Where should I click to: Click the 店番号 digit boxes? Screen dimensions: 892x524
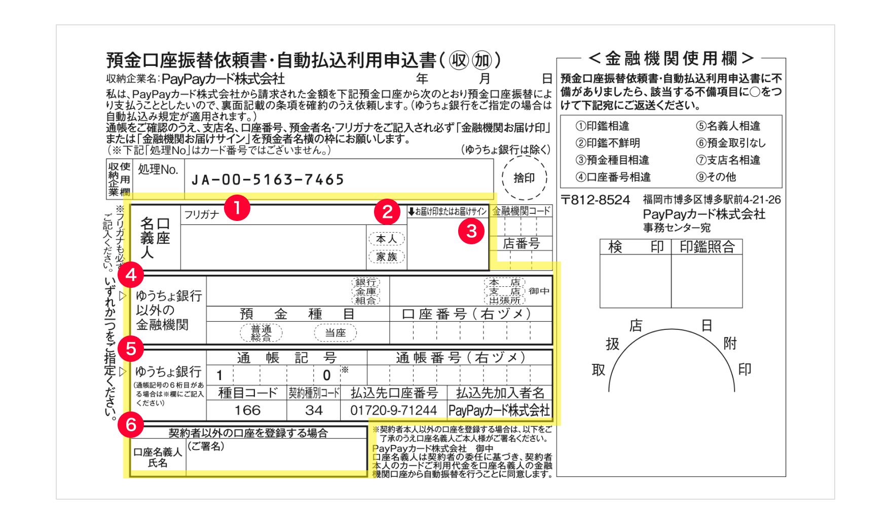click(521, 260)
